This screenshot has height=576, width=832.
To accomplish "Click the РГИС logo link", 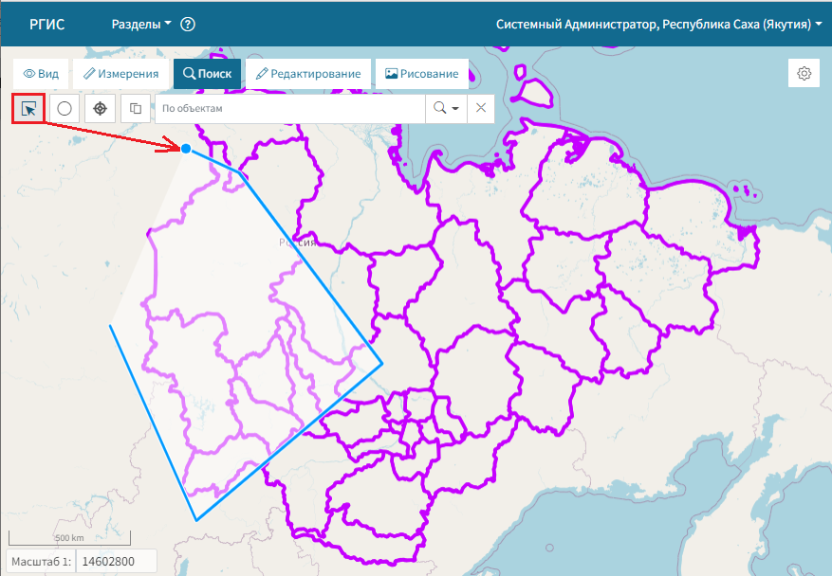I will (x=47, y=25).
